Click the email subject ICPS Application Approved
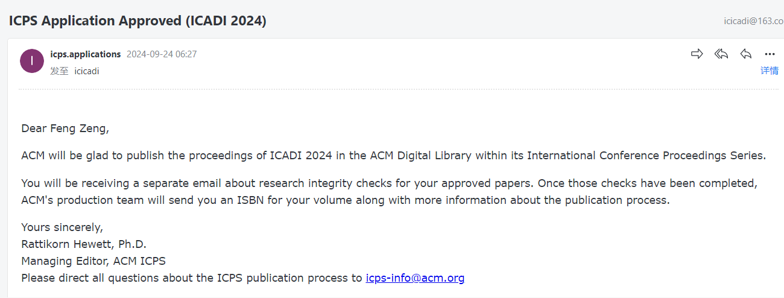784x298 pixels. pos(138,21)
